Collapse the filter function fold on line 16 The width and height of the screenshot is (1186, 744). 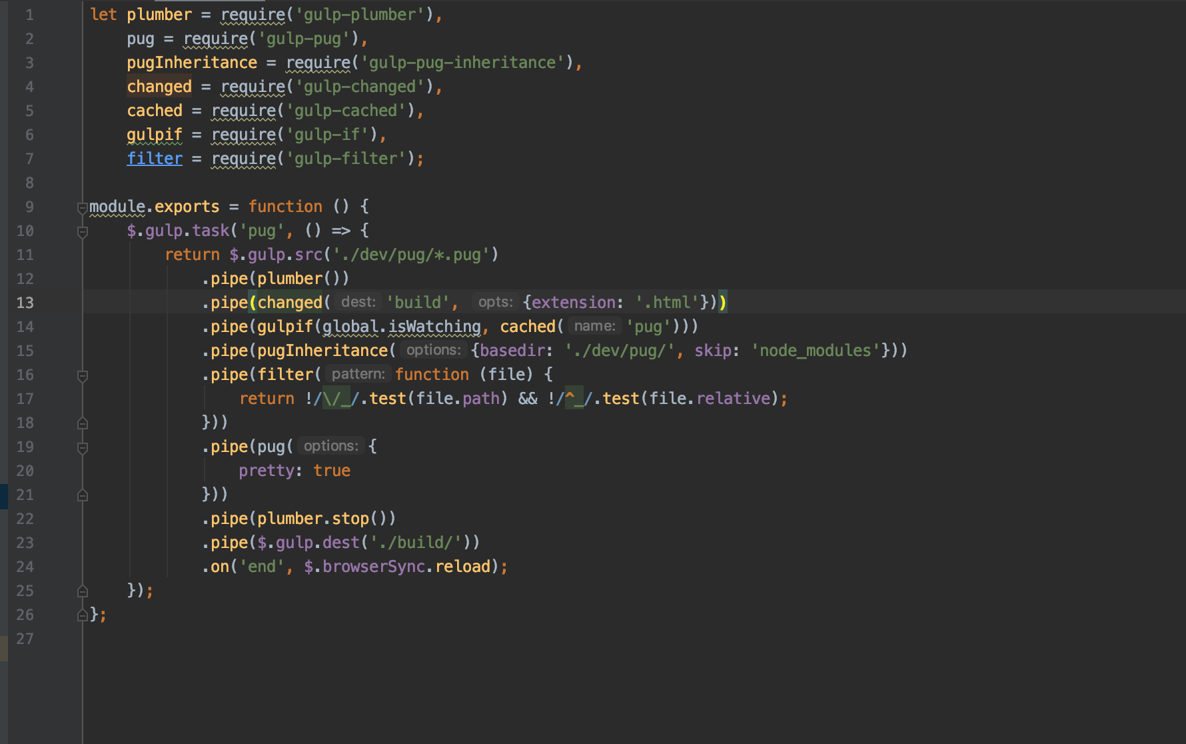pos(83,375)
